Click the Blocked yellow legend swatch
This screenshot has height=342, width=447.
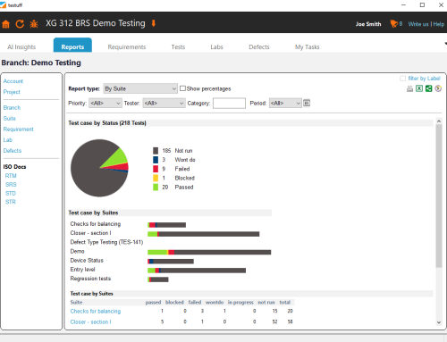156,178
